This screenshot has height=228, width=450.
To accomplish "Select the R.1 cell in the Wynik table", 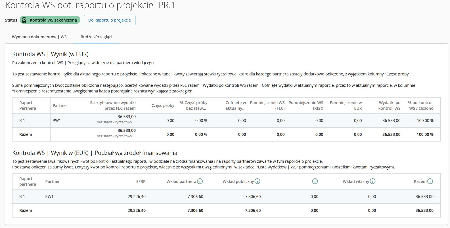I will (x=22, y=121).
